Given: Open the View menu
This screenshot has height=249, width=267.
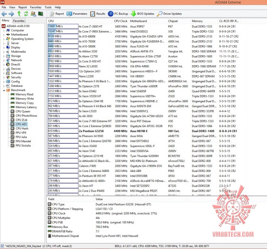Looking at the screenshot, I should click(12, 7).
